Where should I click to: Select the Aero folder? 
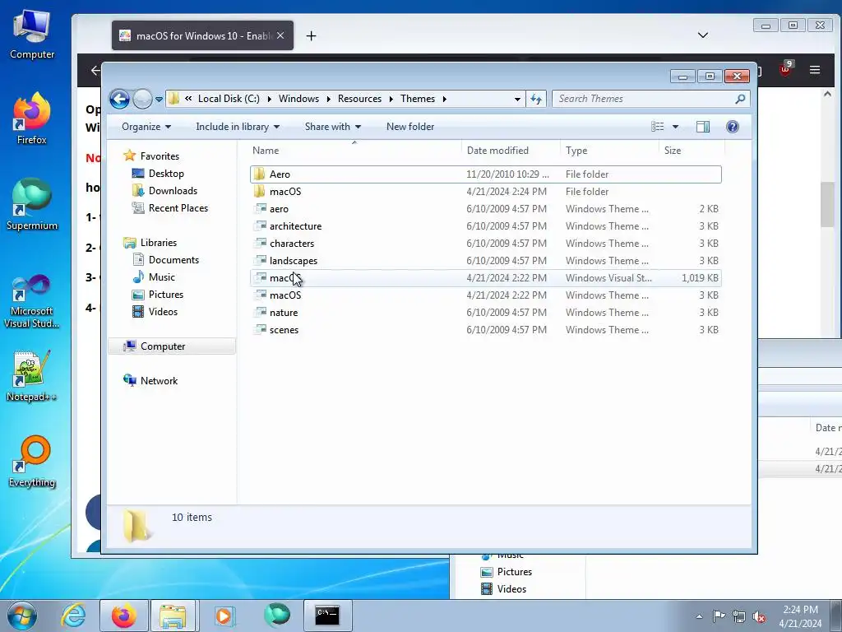click(x=485, y=174)
